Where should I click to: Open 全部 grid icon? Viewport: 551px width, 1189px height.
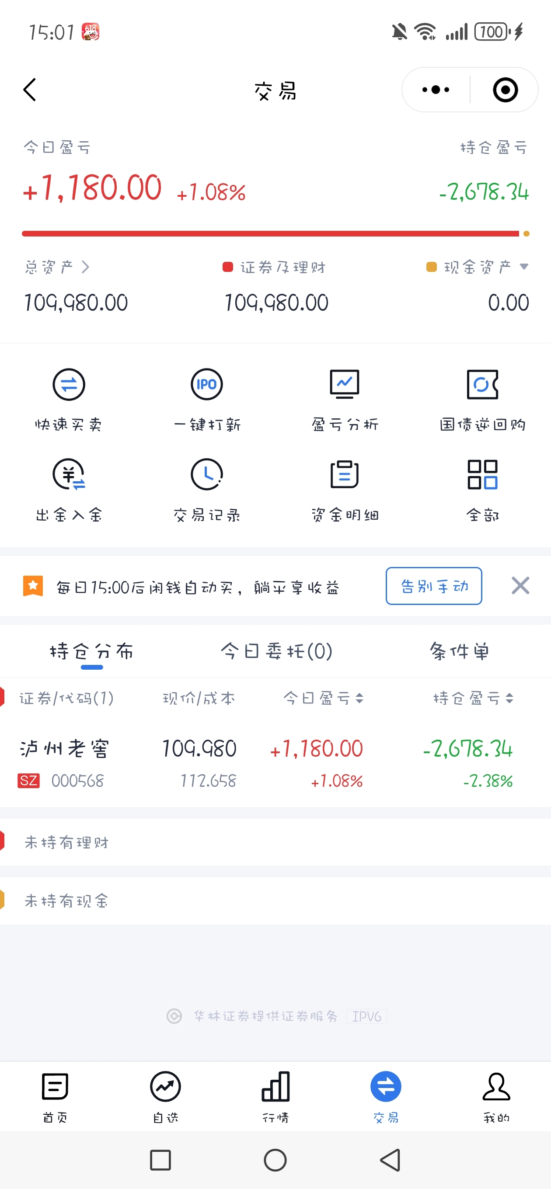(x=482, y=474)
